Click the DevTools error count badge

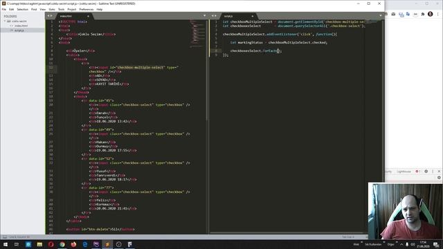point(418,172)
